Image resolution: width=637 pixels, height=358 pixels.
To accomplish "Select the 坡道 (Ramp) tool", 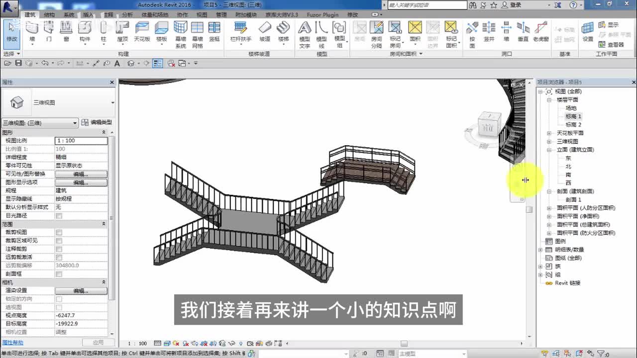I will [265, 32].
